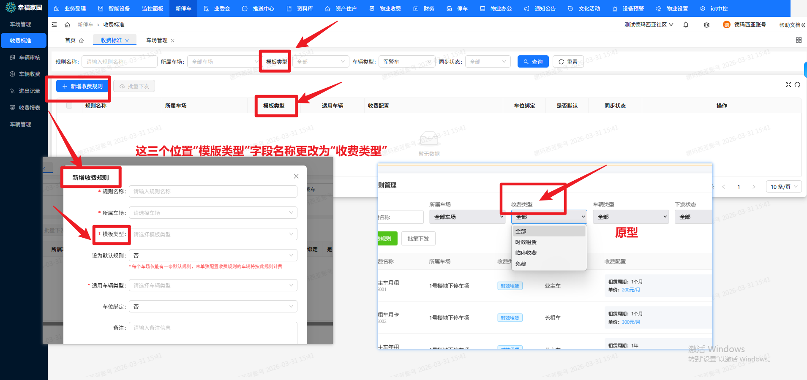Open the 同步状态 filter dropdown
This screenshot has height=380, width=807.
pos(488,62)
